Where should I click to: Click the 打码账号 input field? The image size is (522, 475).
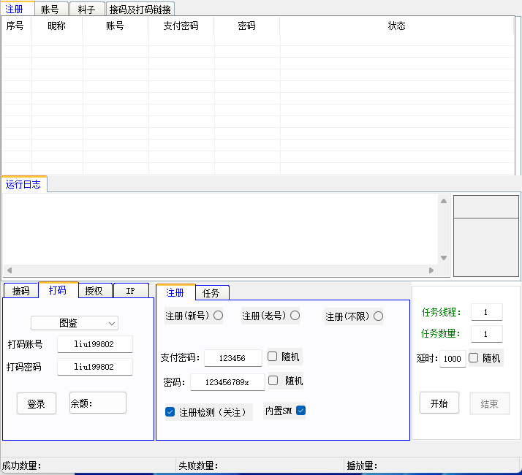click(94, 344)
